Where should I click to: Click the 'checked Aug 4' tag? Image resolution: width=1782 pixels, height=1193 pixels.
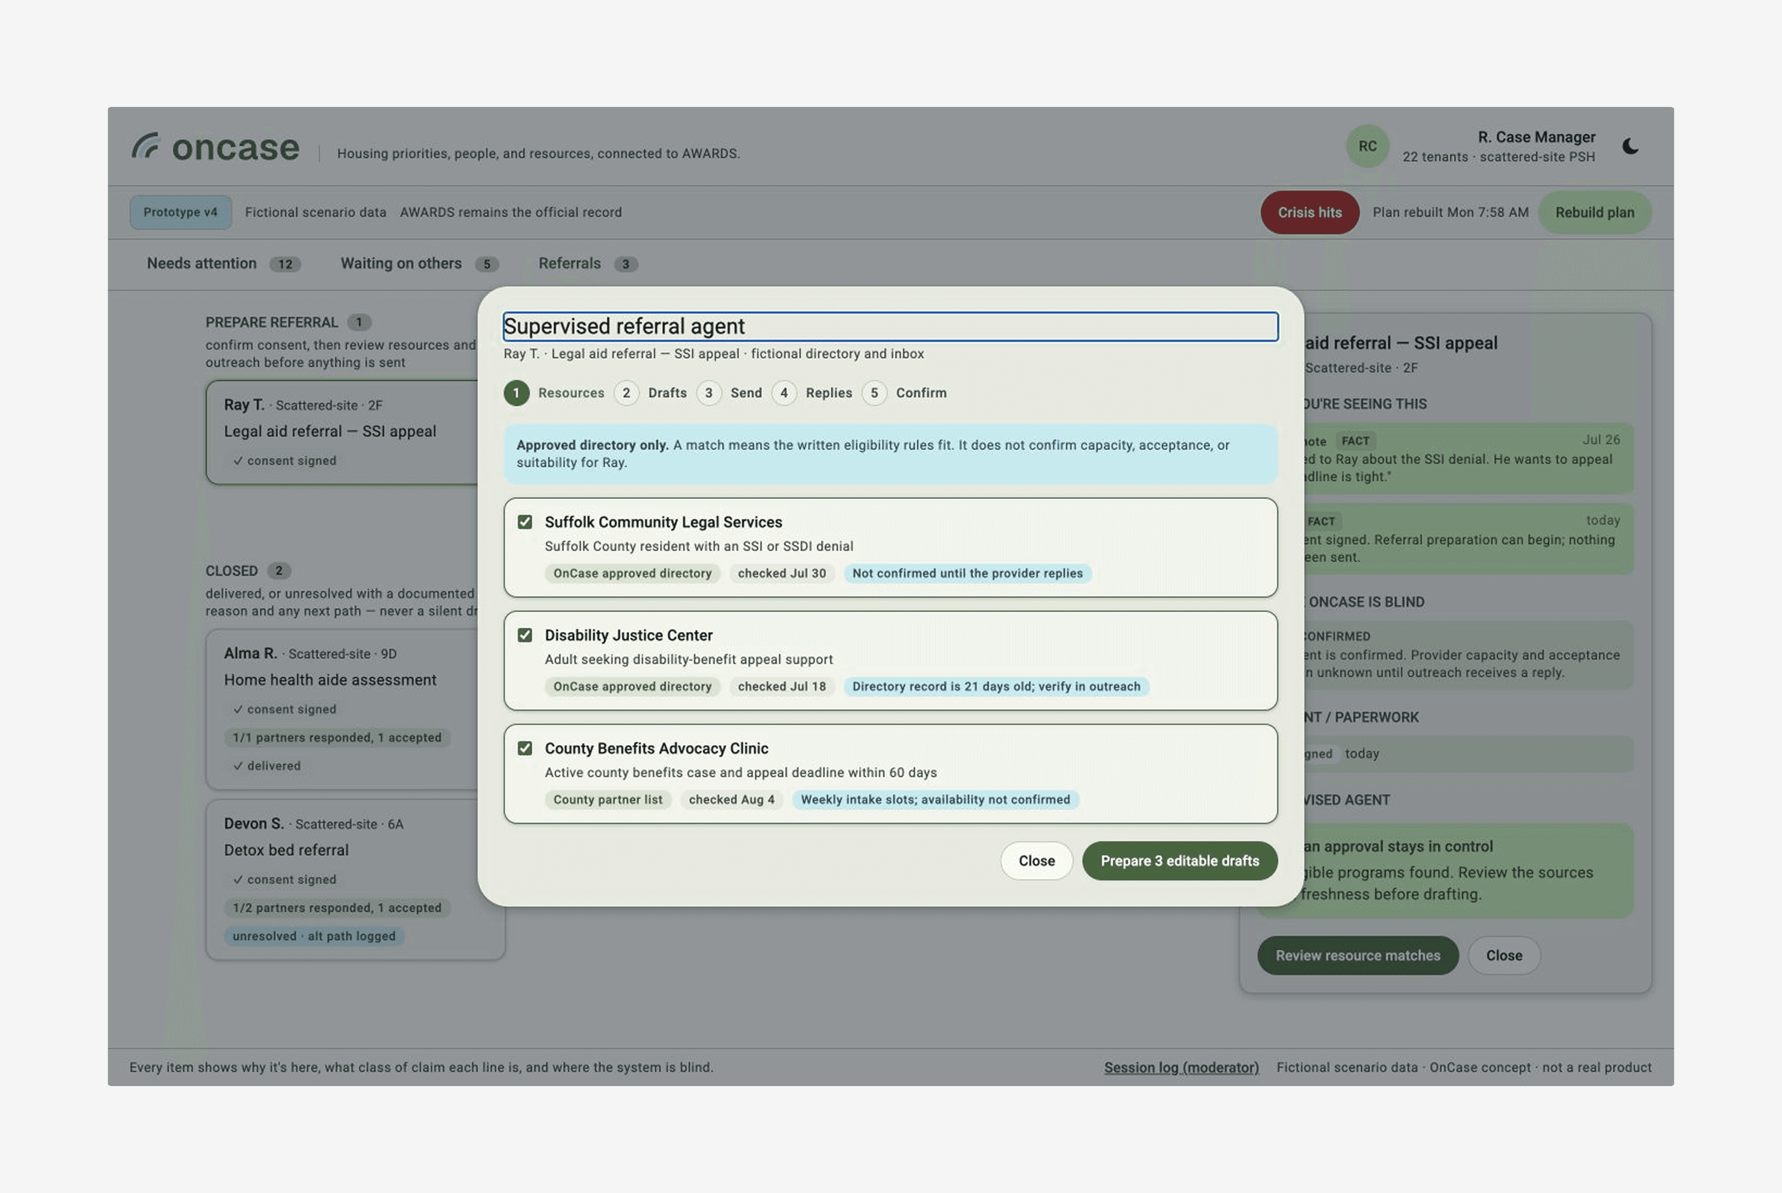point(732,800)
